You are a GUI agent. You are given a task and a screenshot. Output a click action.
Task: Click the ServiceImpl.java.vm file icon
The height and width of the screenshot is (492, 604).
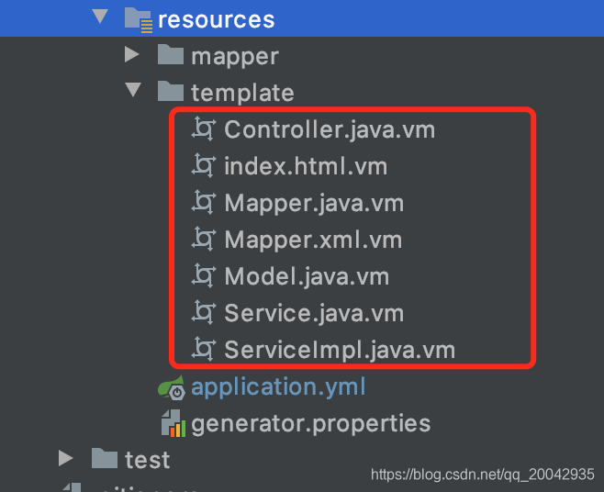[x=204, y=349]
